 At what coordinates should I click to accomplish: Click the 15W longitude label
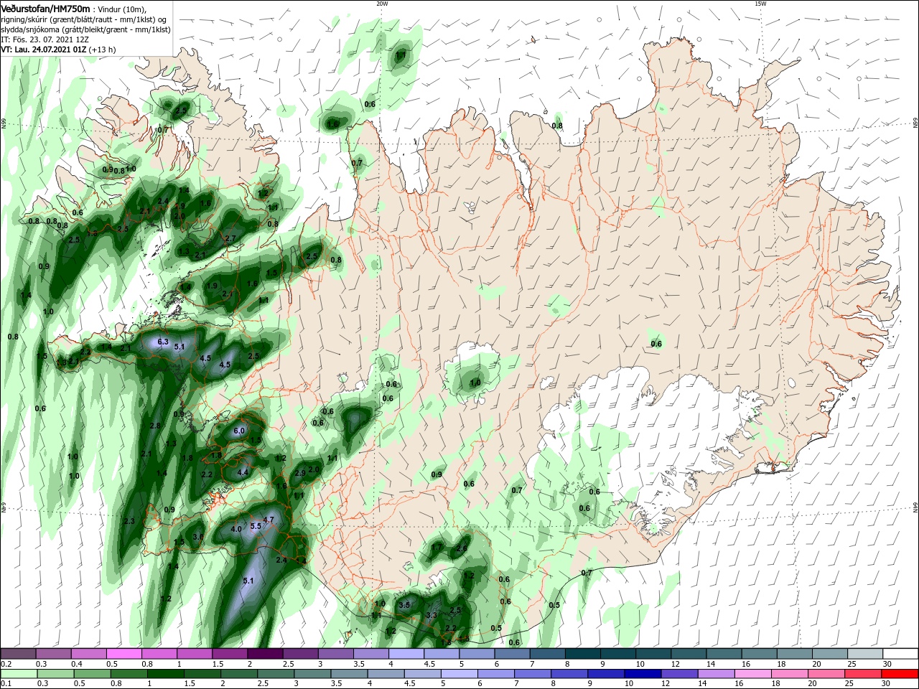(x=760, y=4)
